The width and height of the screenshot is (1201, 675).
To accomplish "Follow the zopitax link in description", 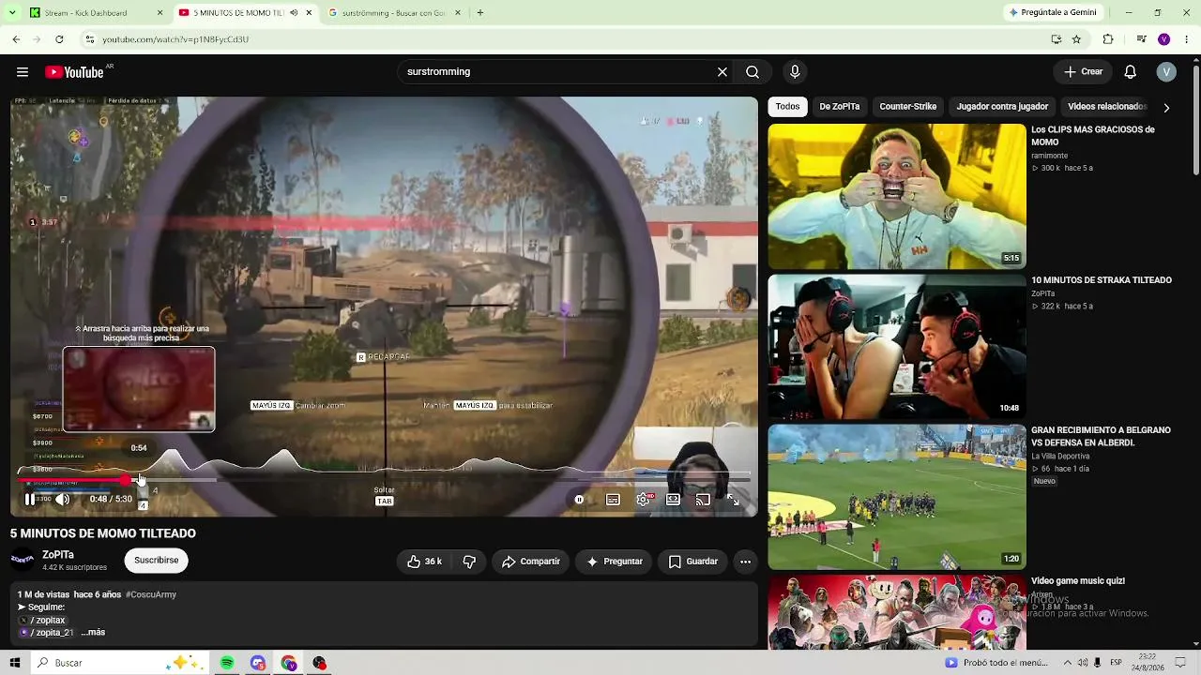I will (42, 621).
